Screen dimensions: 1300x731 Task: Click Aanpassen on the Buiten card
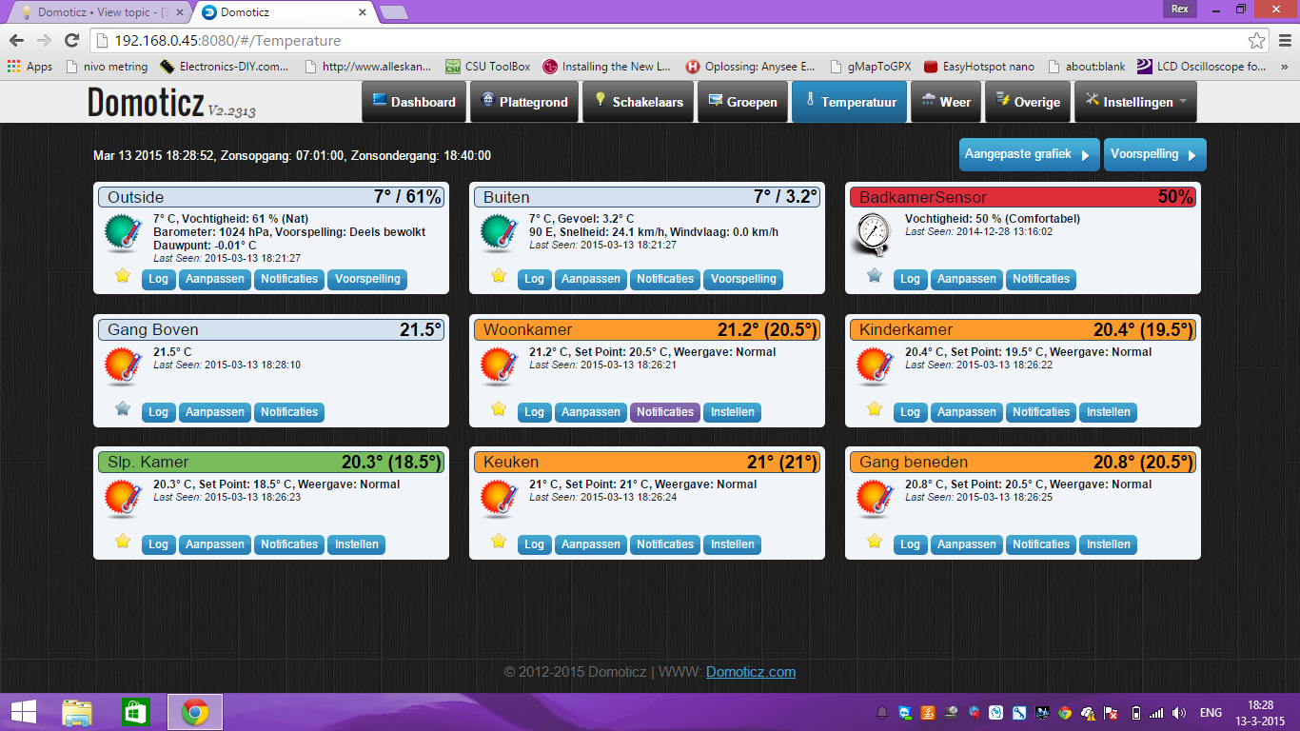click(591, 279)
